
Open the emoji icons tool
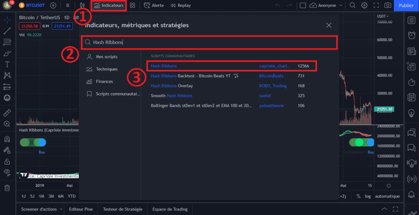pos(7,97)
